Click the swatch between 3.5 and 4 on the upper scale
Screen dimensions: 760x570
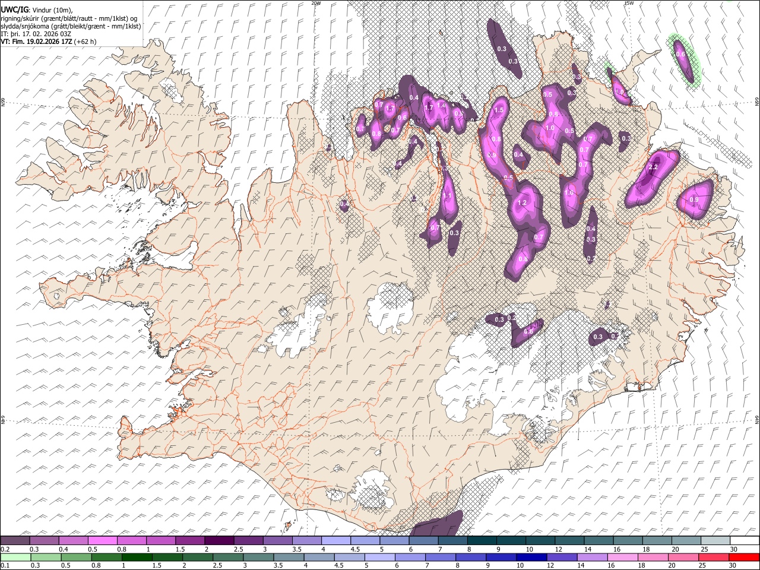[306, 540]
